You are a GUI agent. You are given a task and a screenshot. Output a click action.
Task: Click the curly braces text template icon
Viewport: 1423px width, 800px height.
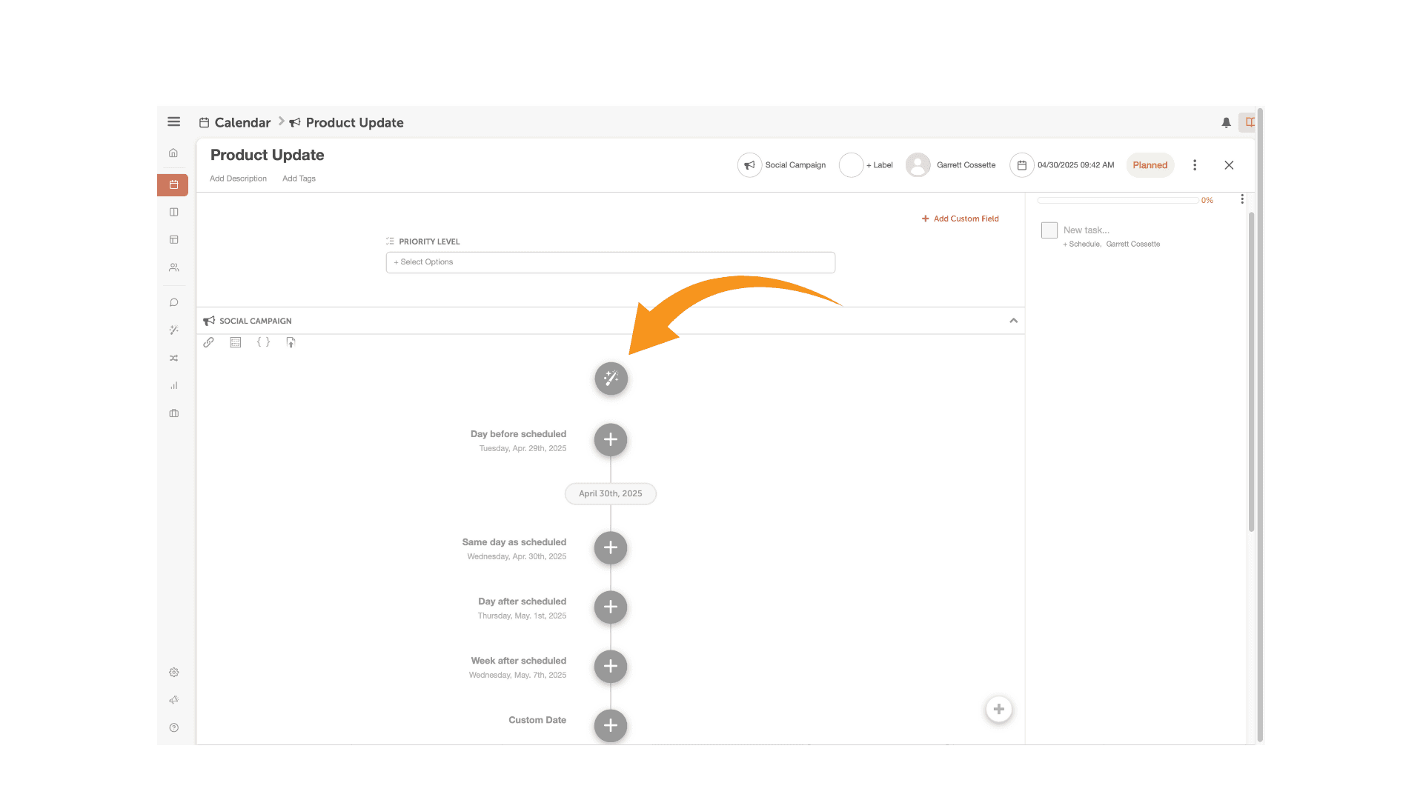coord(263,342)
